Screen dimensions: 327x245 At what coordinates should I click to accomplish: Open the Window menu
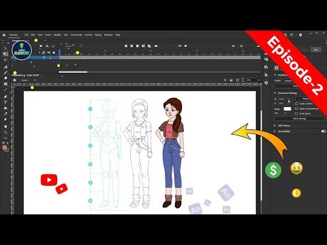pyautogui.click(x=108, y=35)
